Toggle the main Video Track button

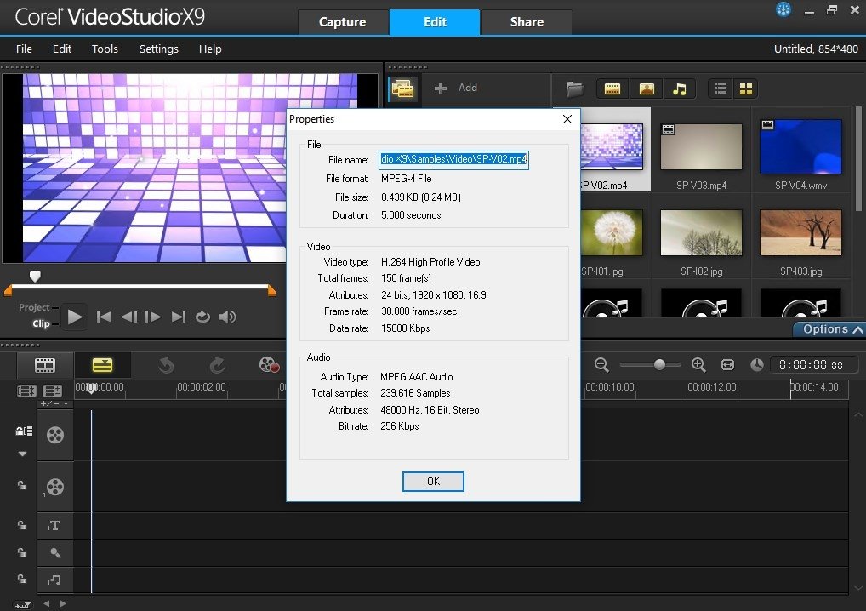pyautogui.click(x=55, y=436)
